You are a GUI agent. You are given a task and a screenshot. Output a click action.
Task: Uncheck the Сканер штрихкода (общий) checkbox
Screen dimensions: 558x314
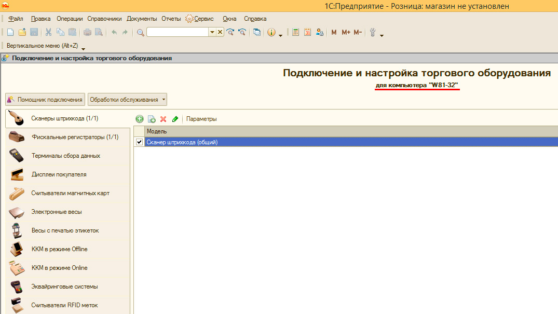coord(139,142)
